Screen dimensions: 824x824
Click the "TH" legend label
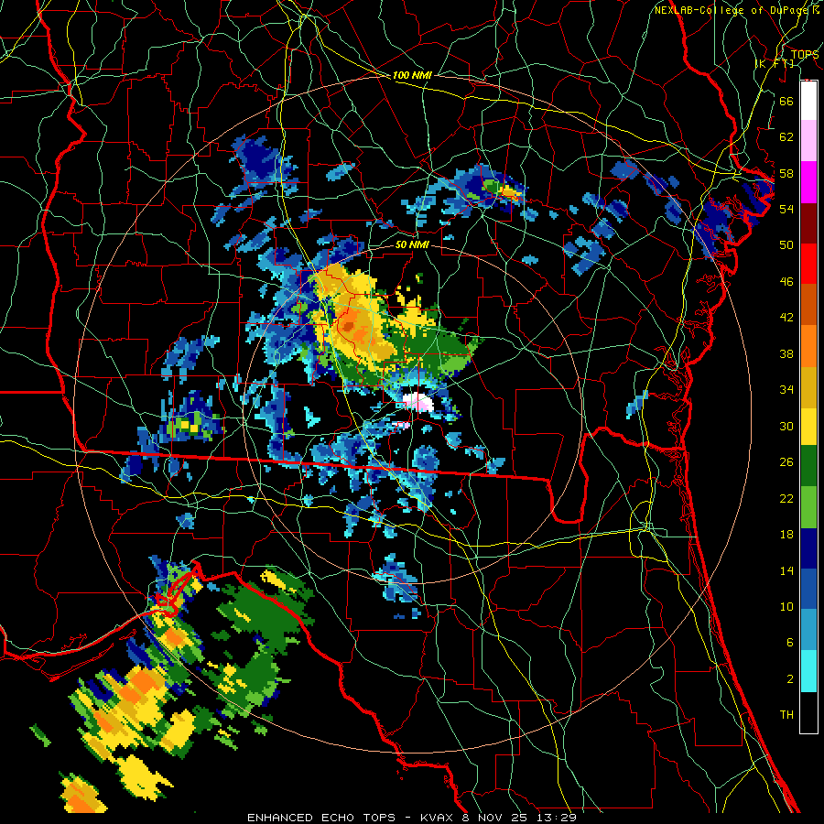coord(786,714)
